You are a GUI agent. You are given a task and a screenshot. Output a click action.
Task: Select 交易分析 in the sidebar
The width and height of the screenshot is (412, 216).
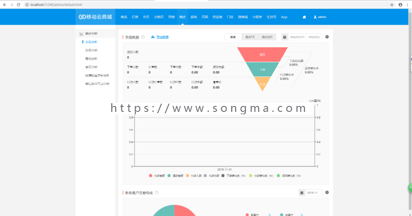point(91,42)
